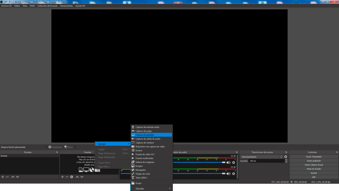Remove the scene using Escenas minus icon
This screenshot has height=191, width=339.
tap(7, 177)
